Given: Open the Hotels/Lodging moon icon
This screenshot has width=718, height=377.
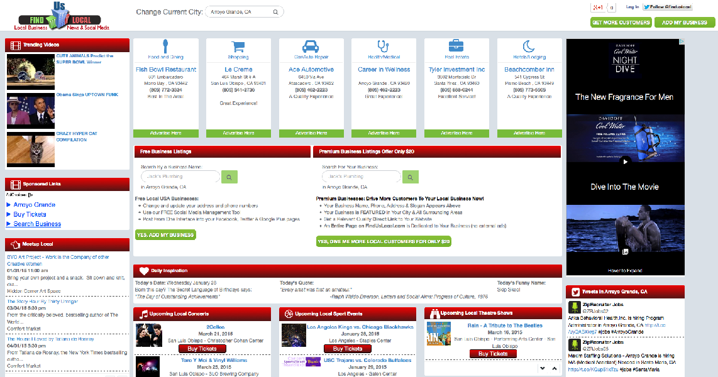Looking at the screenshot, I should 529,46.
